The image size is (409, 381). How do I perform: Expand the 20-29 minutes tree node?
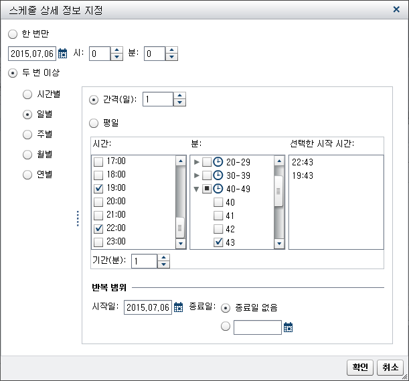196,162
